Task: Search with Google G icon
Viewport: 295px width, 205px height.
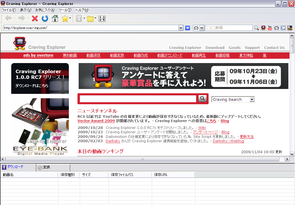Action: [283, 28]
